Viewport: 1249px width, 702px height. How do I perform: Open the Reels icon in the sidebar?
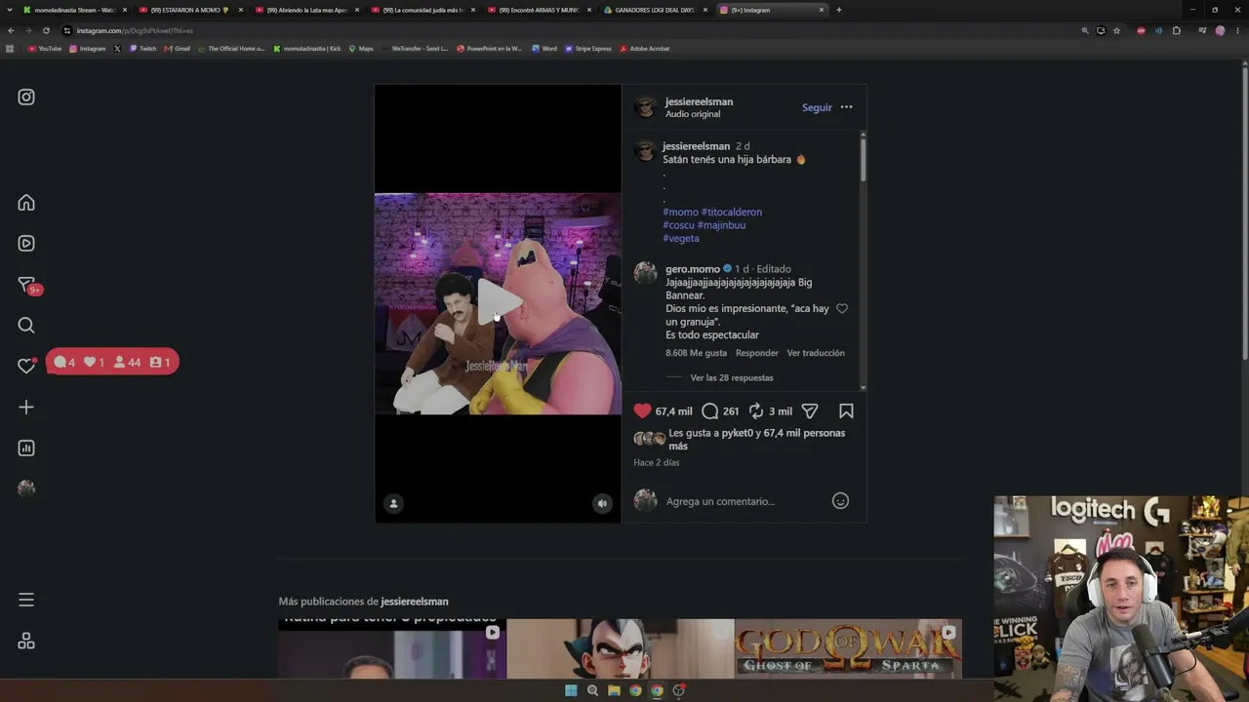26,244
